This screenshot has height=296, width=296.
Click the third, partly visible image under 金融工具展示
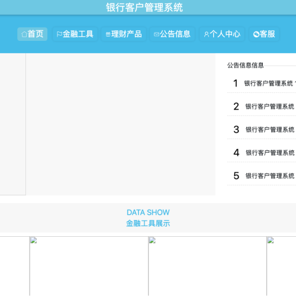pyautogui.click(x=281, y=266)
